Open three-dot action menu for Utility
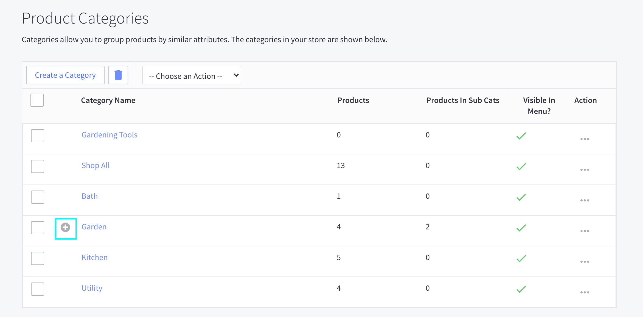This screenshot has height=317, width=643. click(585, 292)
